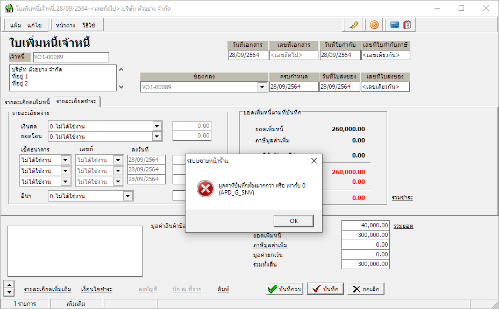Click the รวมยอด link

[403, 226]
